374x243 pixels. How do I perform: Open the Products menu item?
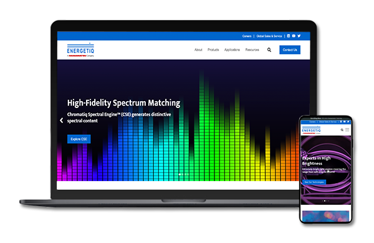pyautogui.click(x=213, y=50)
